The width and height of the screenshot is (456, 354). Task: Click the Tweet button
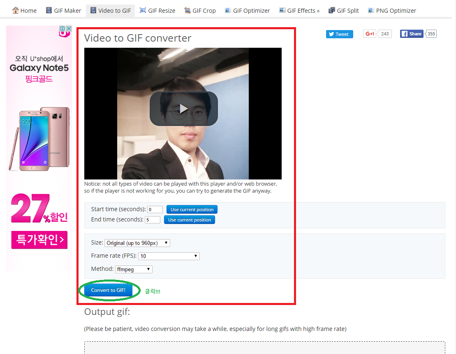(339, 34)
